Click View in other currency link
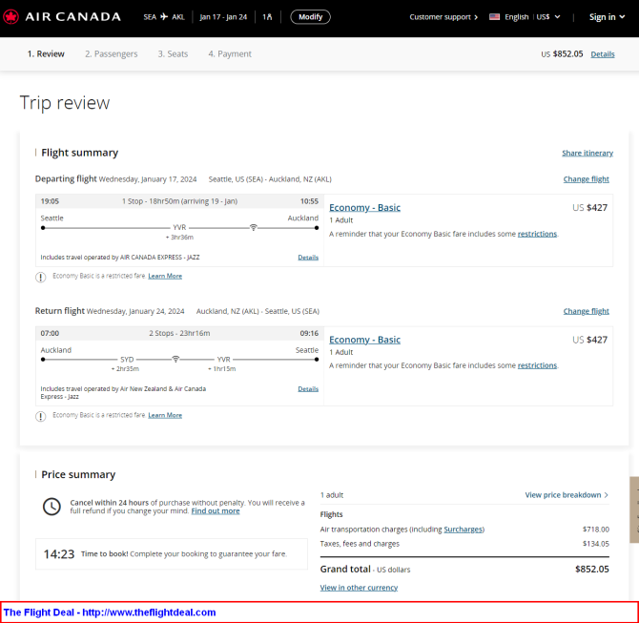639x623 pixels. click(x=359, y=588)
